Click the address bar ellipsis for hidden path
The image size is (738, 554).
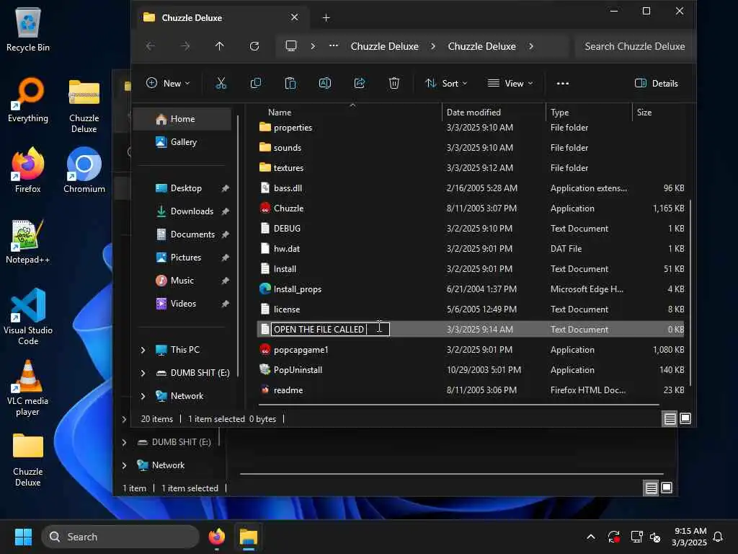click(x=334, y=45)
